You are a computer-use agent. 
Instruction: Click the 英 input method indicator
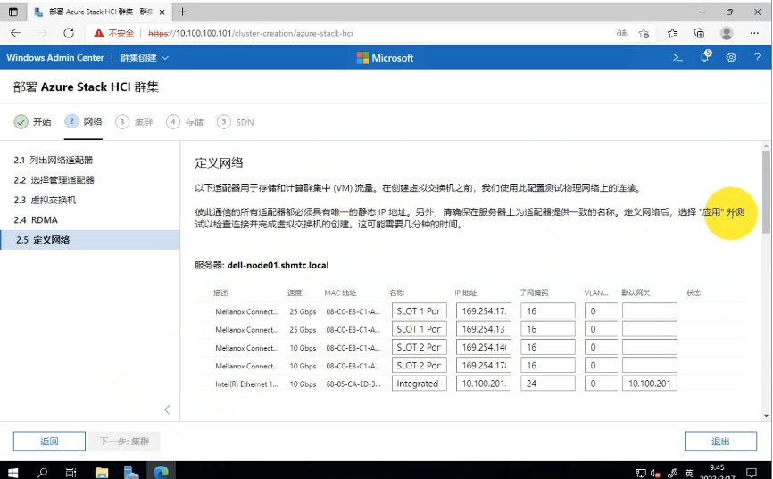[x=689, y=474]
